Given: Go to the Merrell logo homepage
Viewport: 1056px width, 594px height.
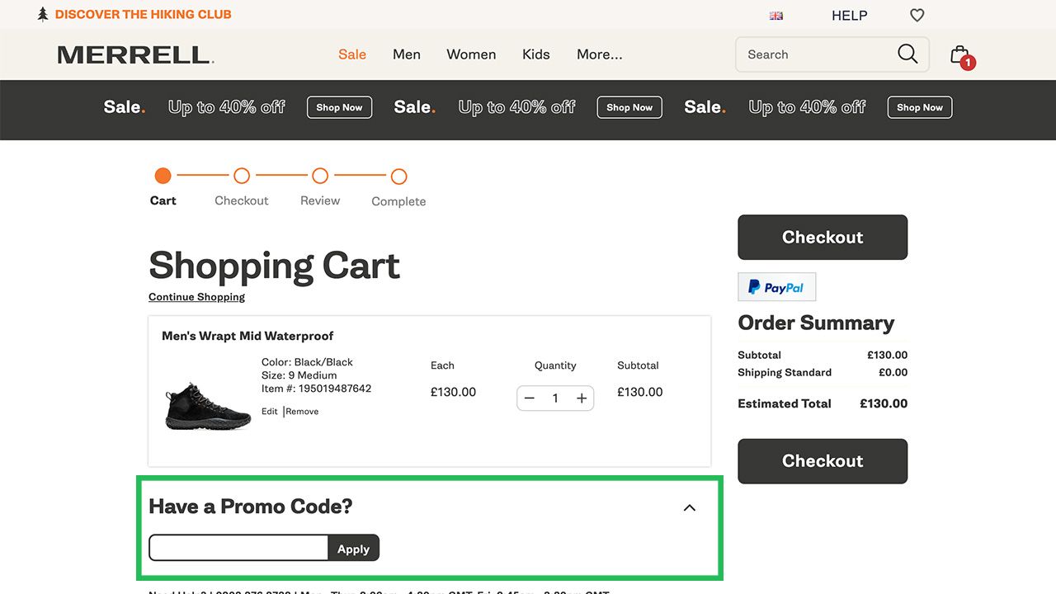Looking at the screenshot, I should click(136, 55).
